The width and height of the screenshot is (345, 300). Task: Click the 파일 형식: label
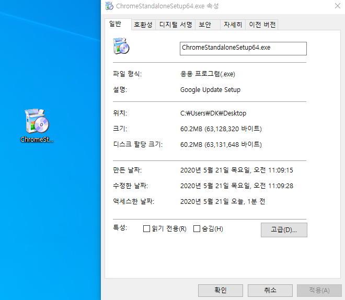(x=128, y=74)
